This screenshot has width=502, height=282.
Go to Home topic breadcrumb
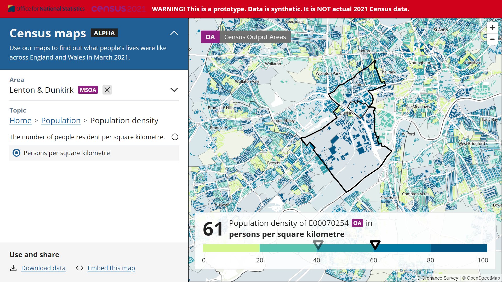(20, 121)
